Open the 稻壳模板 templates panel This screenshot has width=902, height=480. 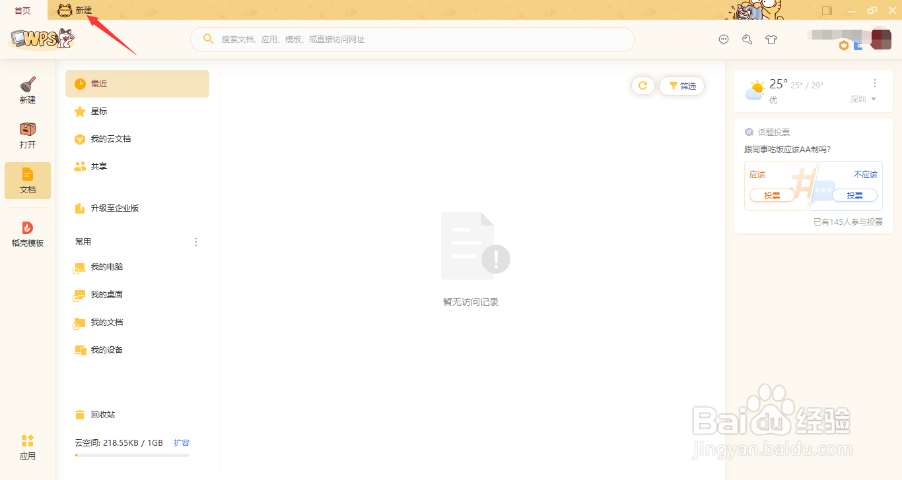click(x=27, y=234)
